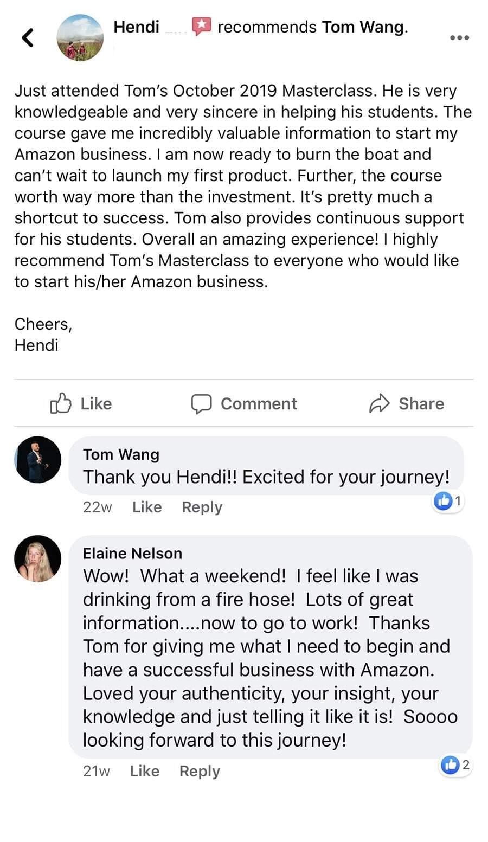Open the three-dot post options menu
488x842 pixels.
[459, 38]
